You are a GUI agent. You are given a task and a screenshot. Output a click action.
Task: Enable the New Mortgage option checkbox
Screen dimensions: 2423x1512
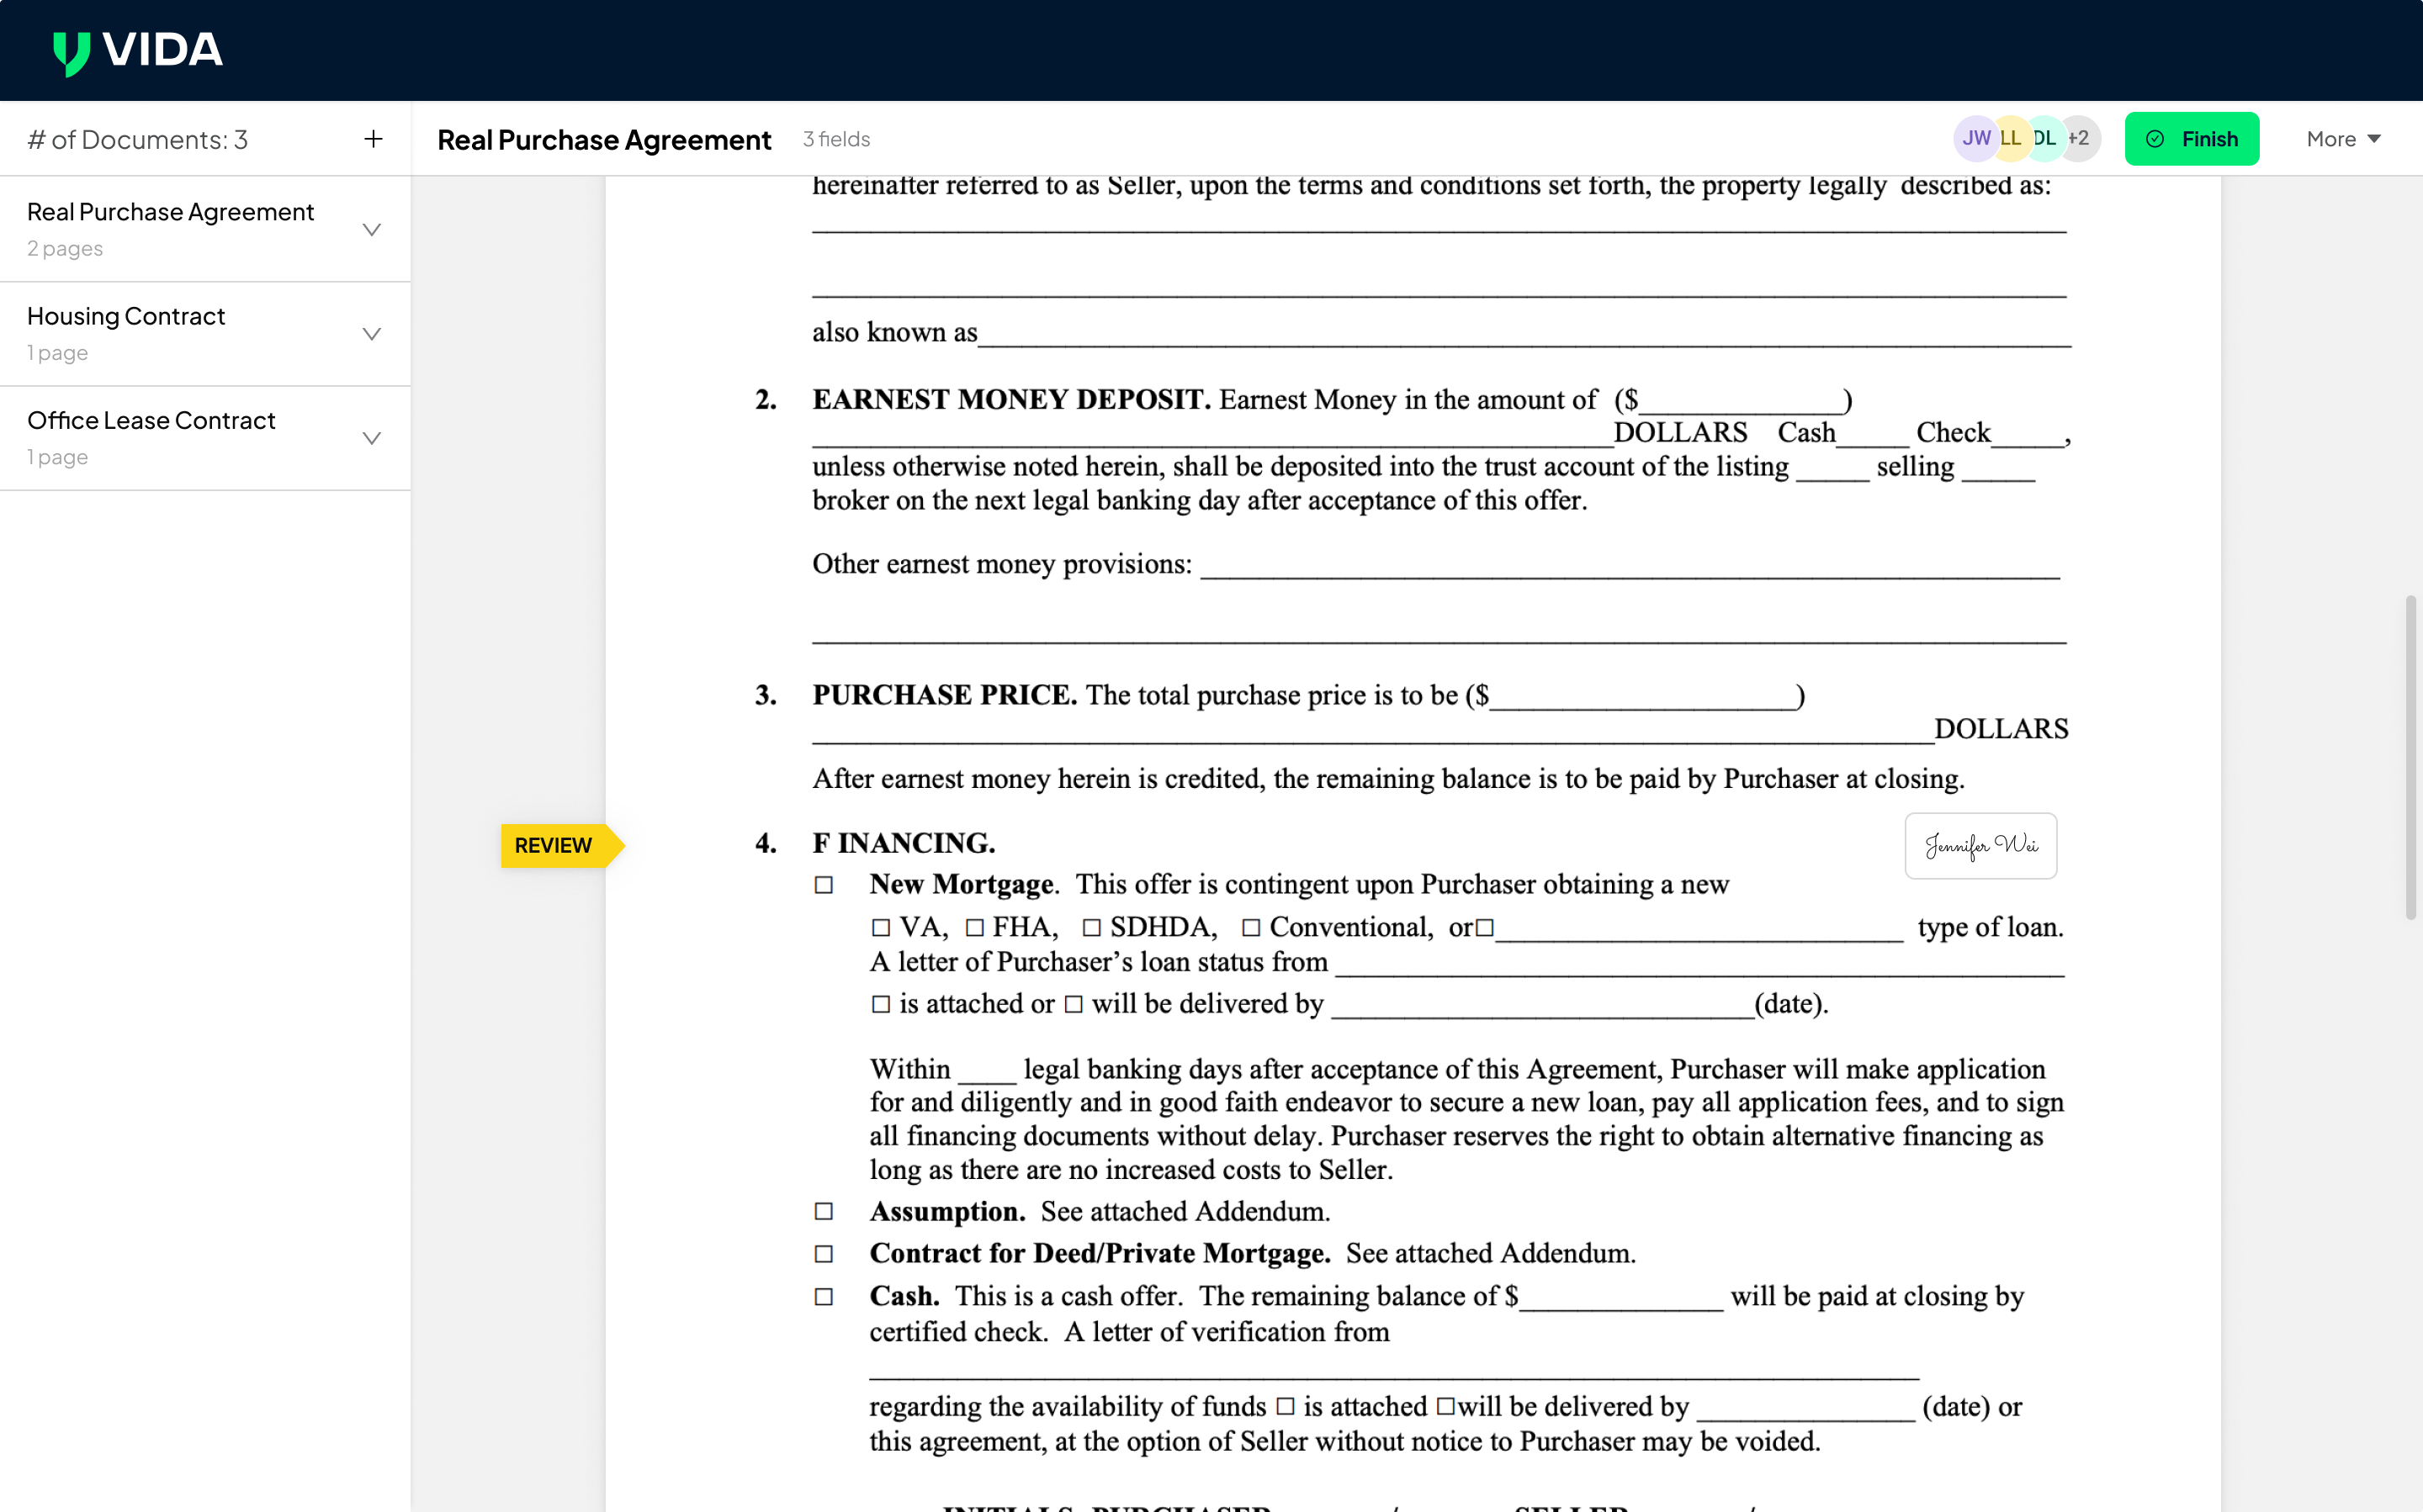click(824, 884)
